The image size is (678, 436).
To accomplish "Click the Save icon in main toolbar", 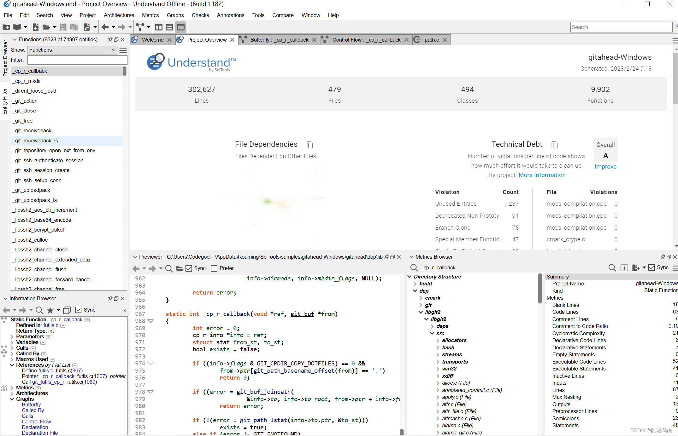I will (63, 27).
